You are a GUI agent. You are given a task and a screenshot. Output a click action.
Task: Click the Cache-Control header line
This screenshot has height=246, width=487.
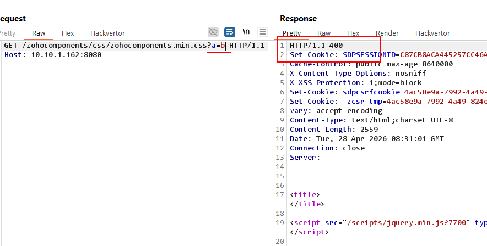pyautogui.click(x=371, y=64)
